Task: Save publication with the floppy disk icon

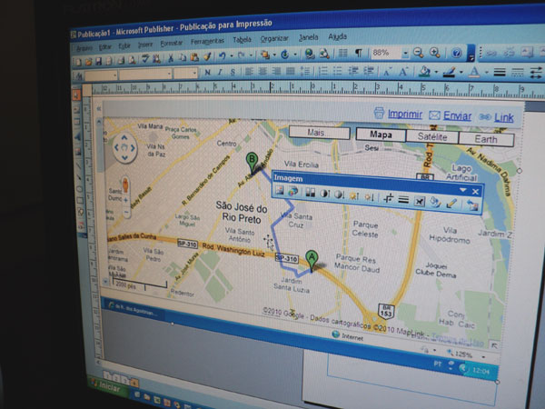Action: 99,61
